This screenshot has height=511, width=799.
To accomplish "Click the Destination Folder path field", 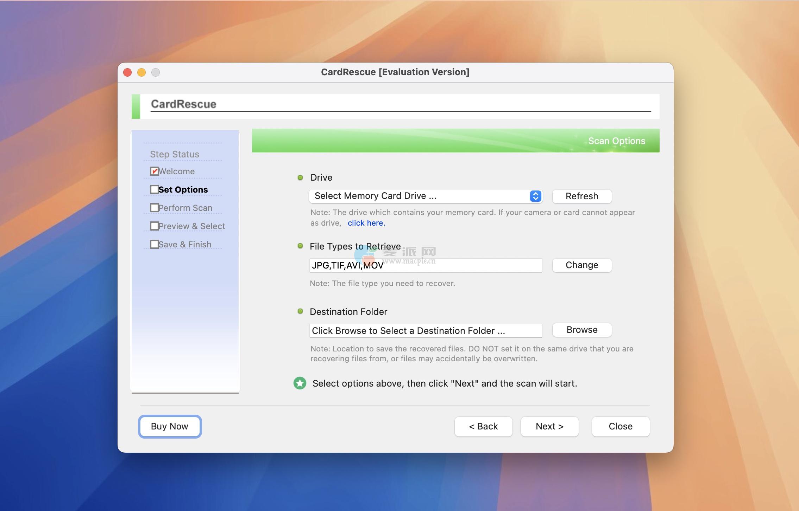I will (x=426, y=331).
